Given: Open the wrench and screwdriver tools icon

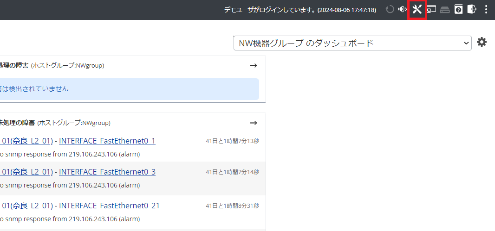Looking at the screenshot, I should [x=417, y=9].
